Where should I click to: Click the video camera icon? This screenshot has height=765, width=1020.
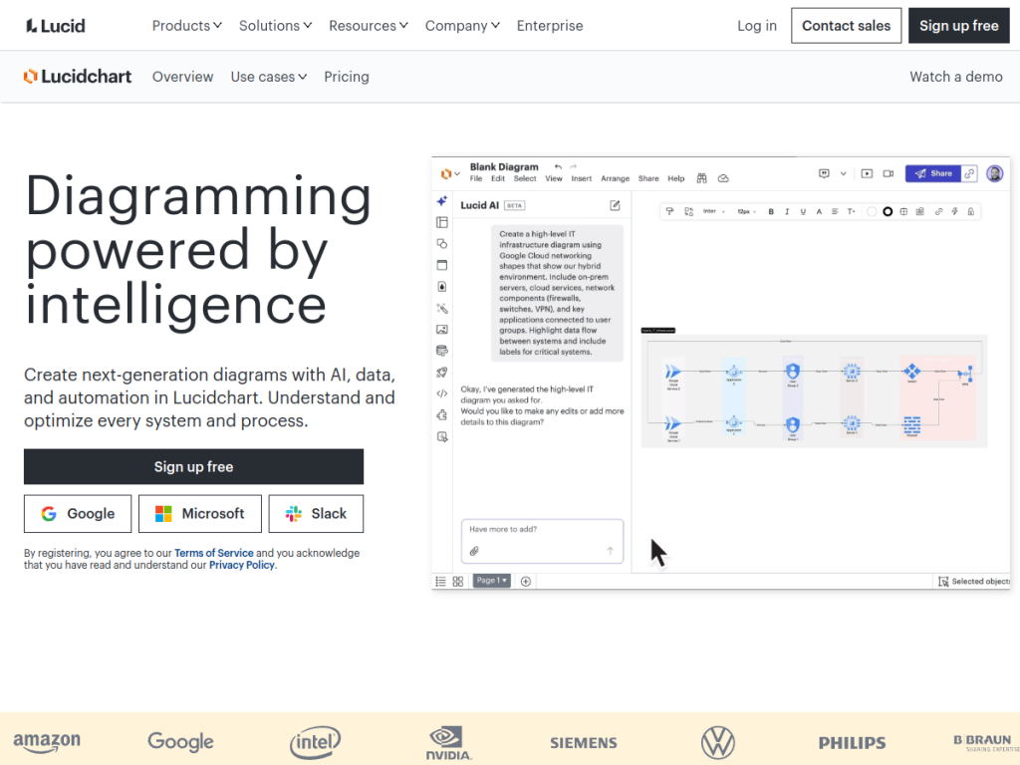[x=888, y=173]
